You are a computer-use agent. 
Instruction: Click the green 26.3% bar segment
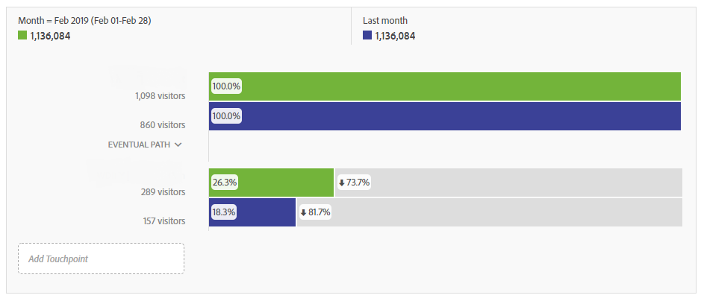[x=272, y=183]
